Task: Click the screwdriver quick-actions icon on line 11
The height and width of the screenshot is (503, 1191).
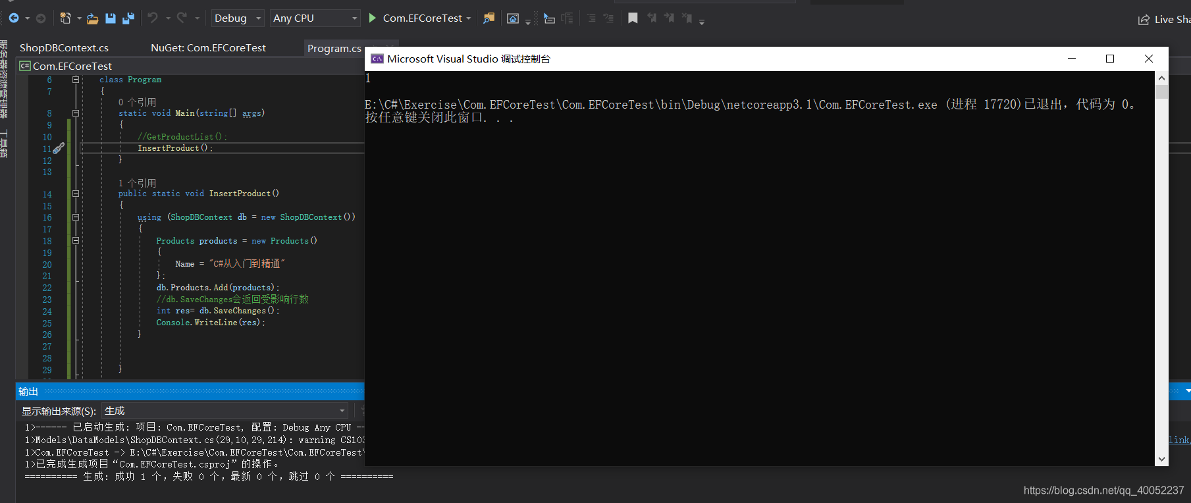Action: click(x=59, y=148)
